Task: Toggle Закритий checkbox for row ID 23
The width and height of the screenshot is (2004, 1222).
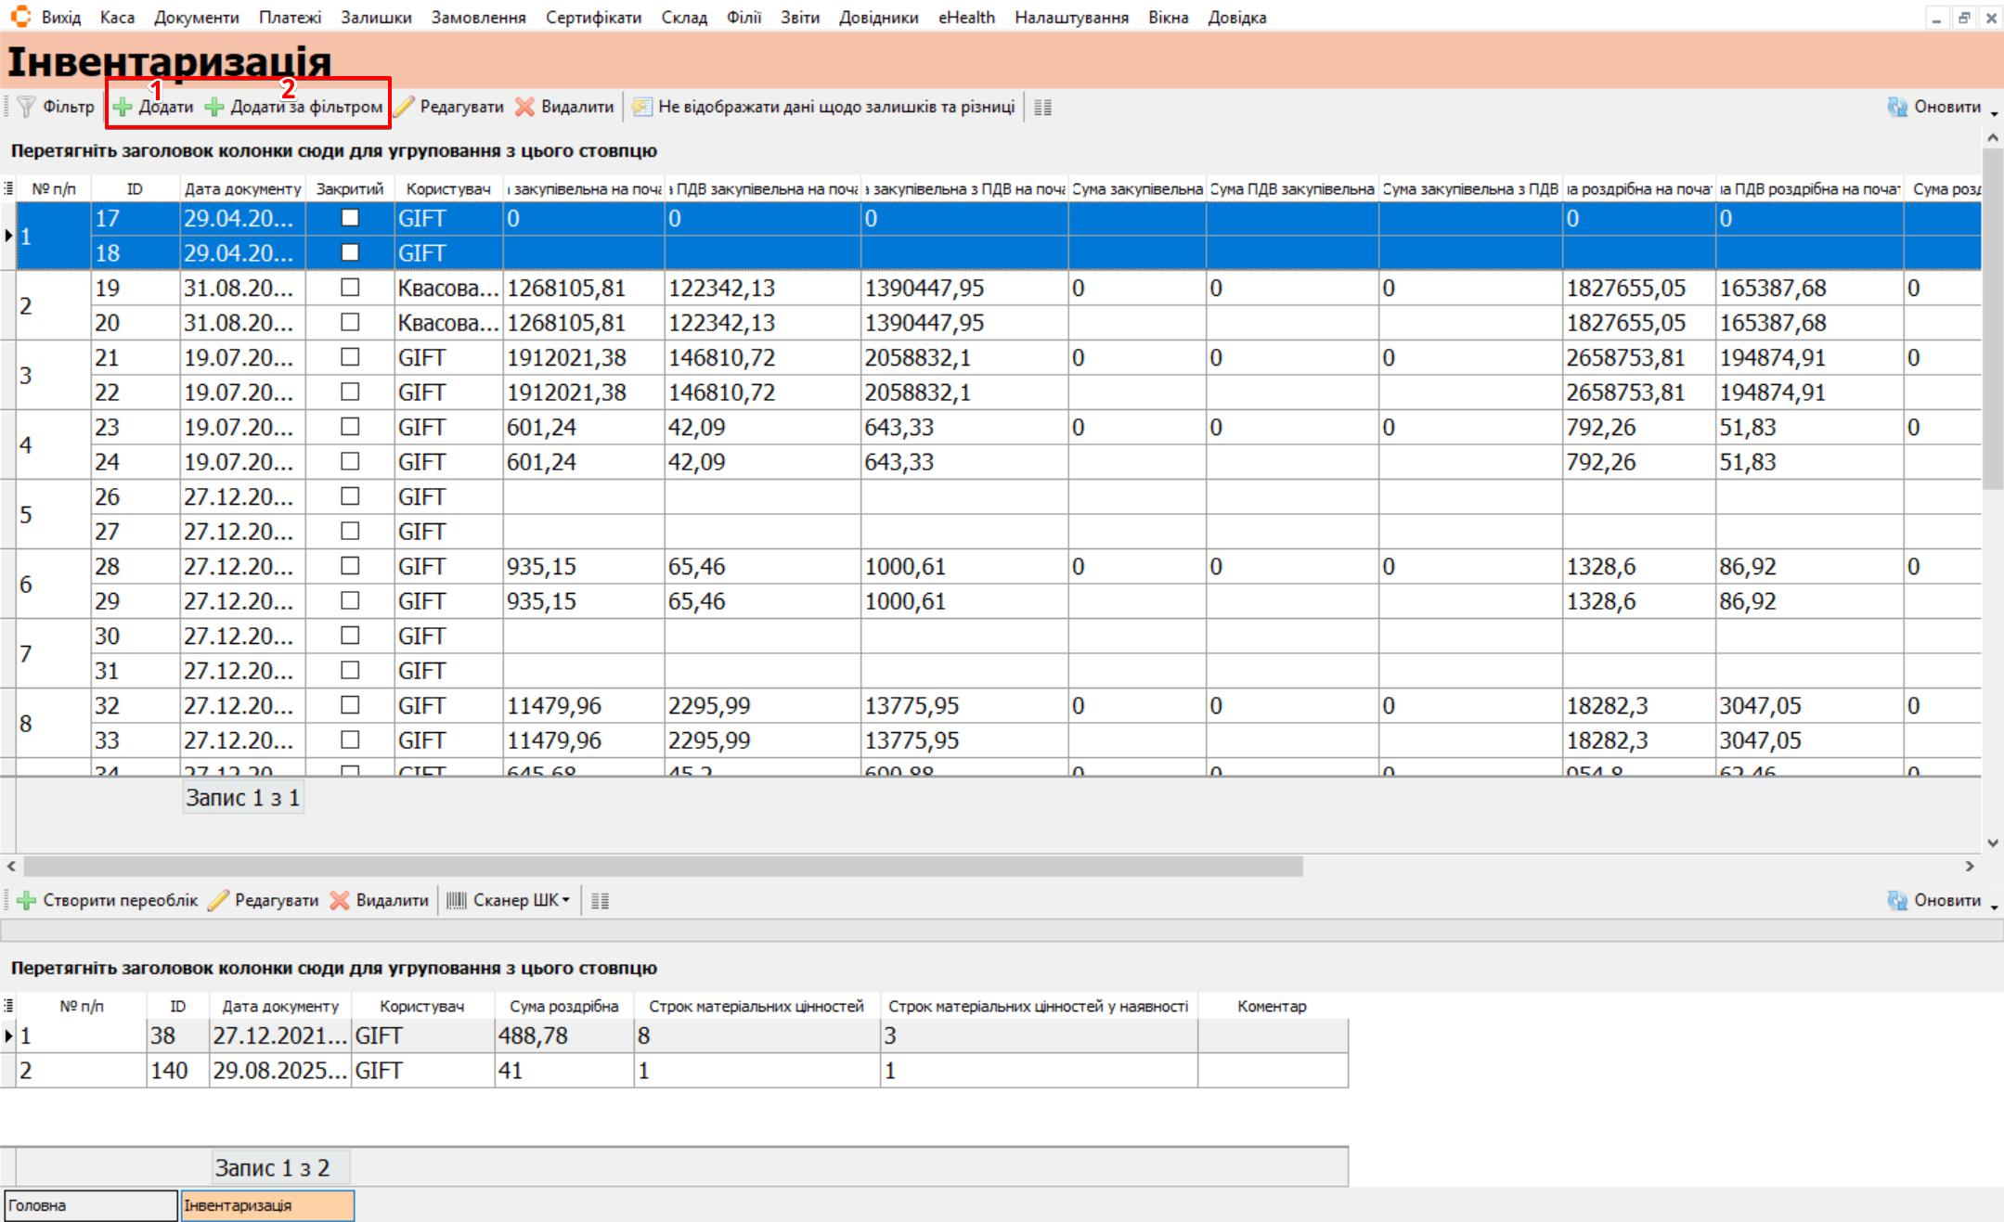Action: (x=350, y=427)
